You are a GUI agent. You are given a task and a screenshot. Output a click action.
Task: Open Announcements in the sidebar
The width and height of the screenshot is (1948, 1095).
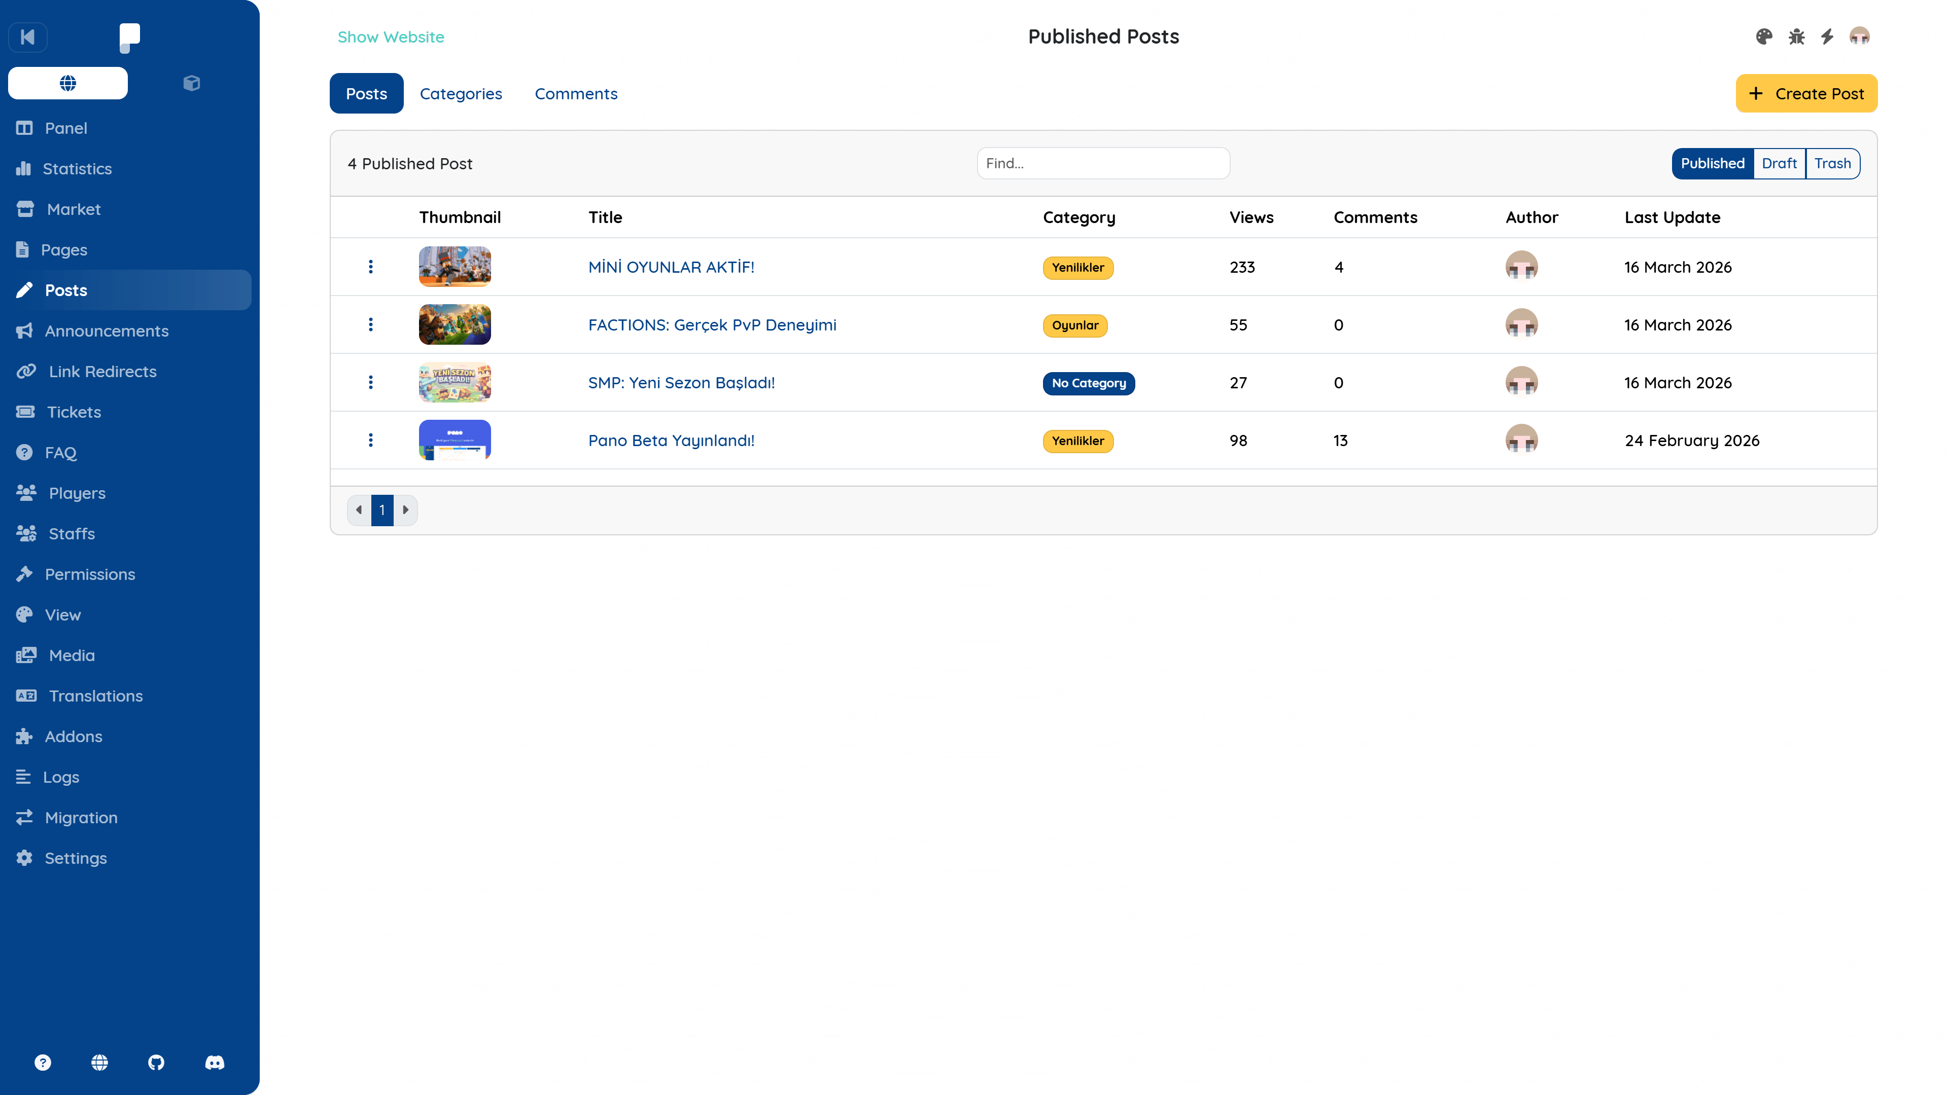pyautogui.click(x=106, y=331)
